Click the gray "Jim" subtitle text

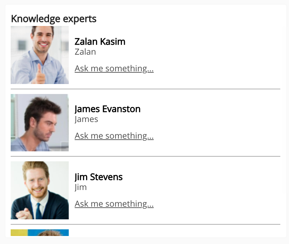tap(81, 187)
